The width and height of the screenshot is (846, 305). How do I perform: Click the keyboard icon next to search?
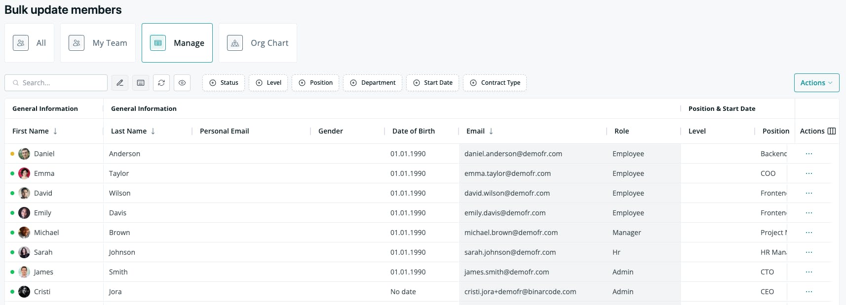point(141,83)
